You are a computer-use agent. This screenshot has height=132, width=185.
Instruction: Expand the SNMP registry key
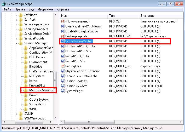pyautogui.click(x=16, y=114)
